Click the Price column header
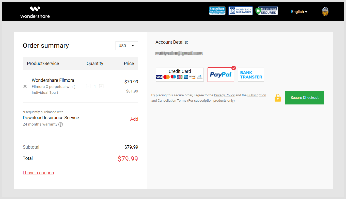 [129, 64]
